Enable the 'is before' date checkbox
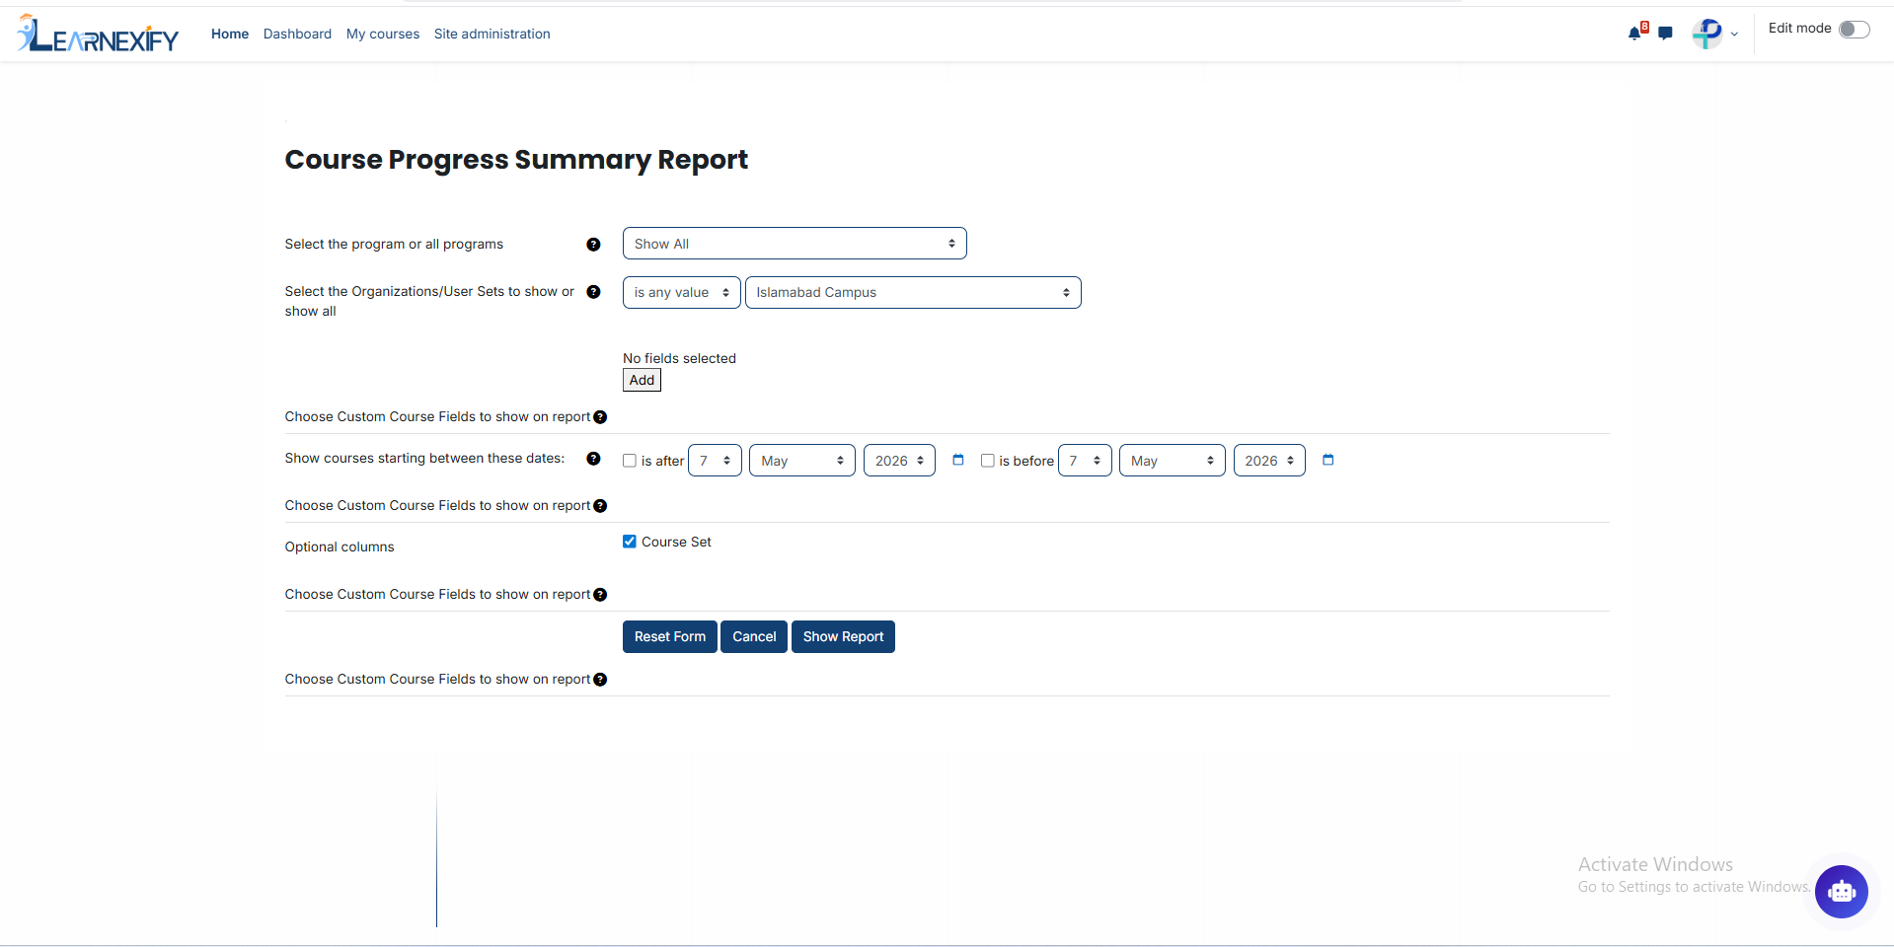The image size is (1894, 947). 987,461
